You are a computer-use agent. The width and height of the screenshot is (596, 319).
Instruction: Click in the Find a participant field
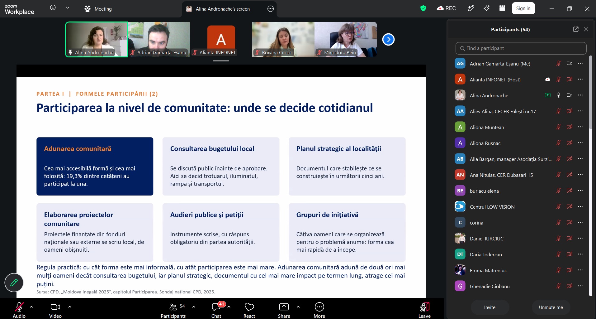521,48
